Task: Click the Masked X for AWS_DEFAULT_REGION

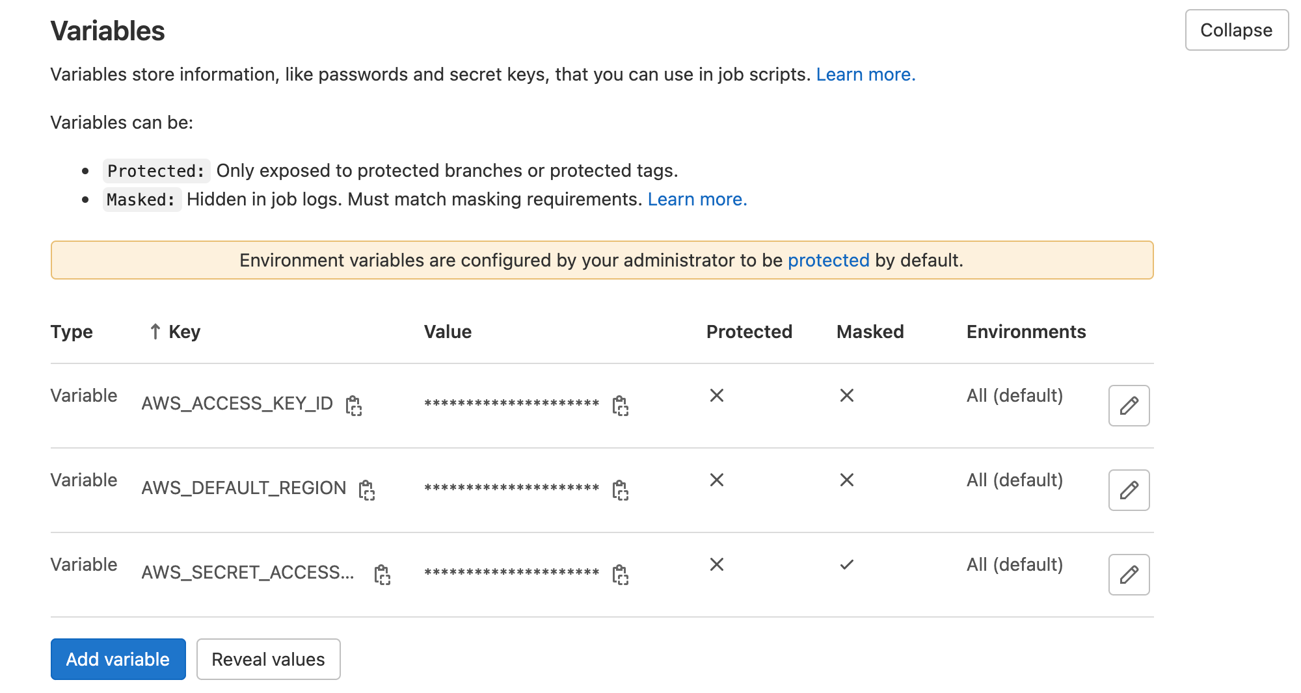Action: click(x=846, y=480)
